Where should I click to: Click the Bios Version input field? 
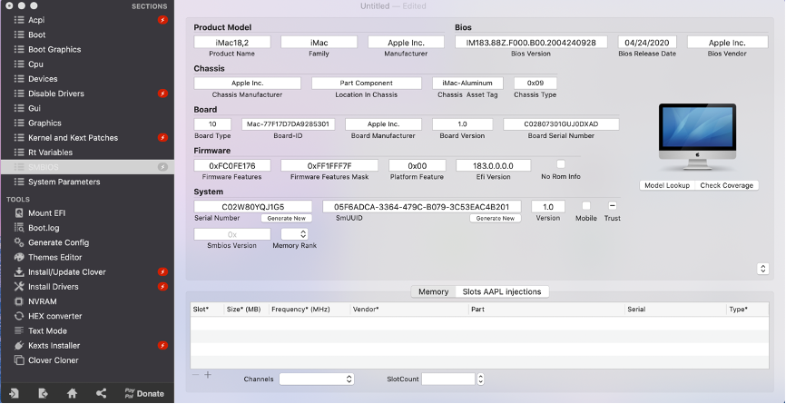click(x=531, y=42)
